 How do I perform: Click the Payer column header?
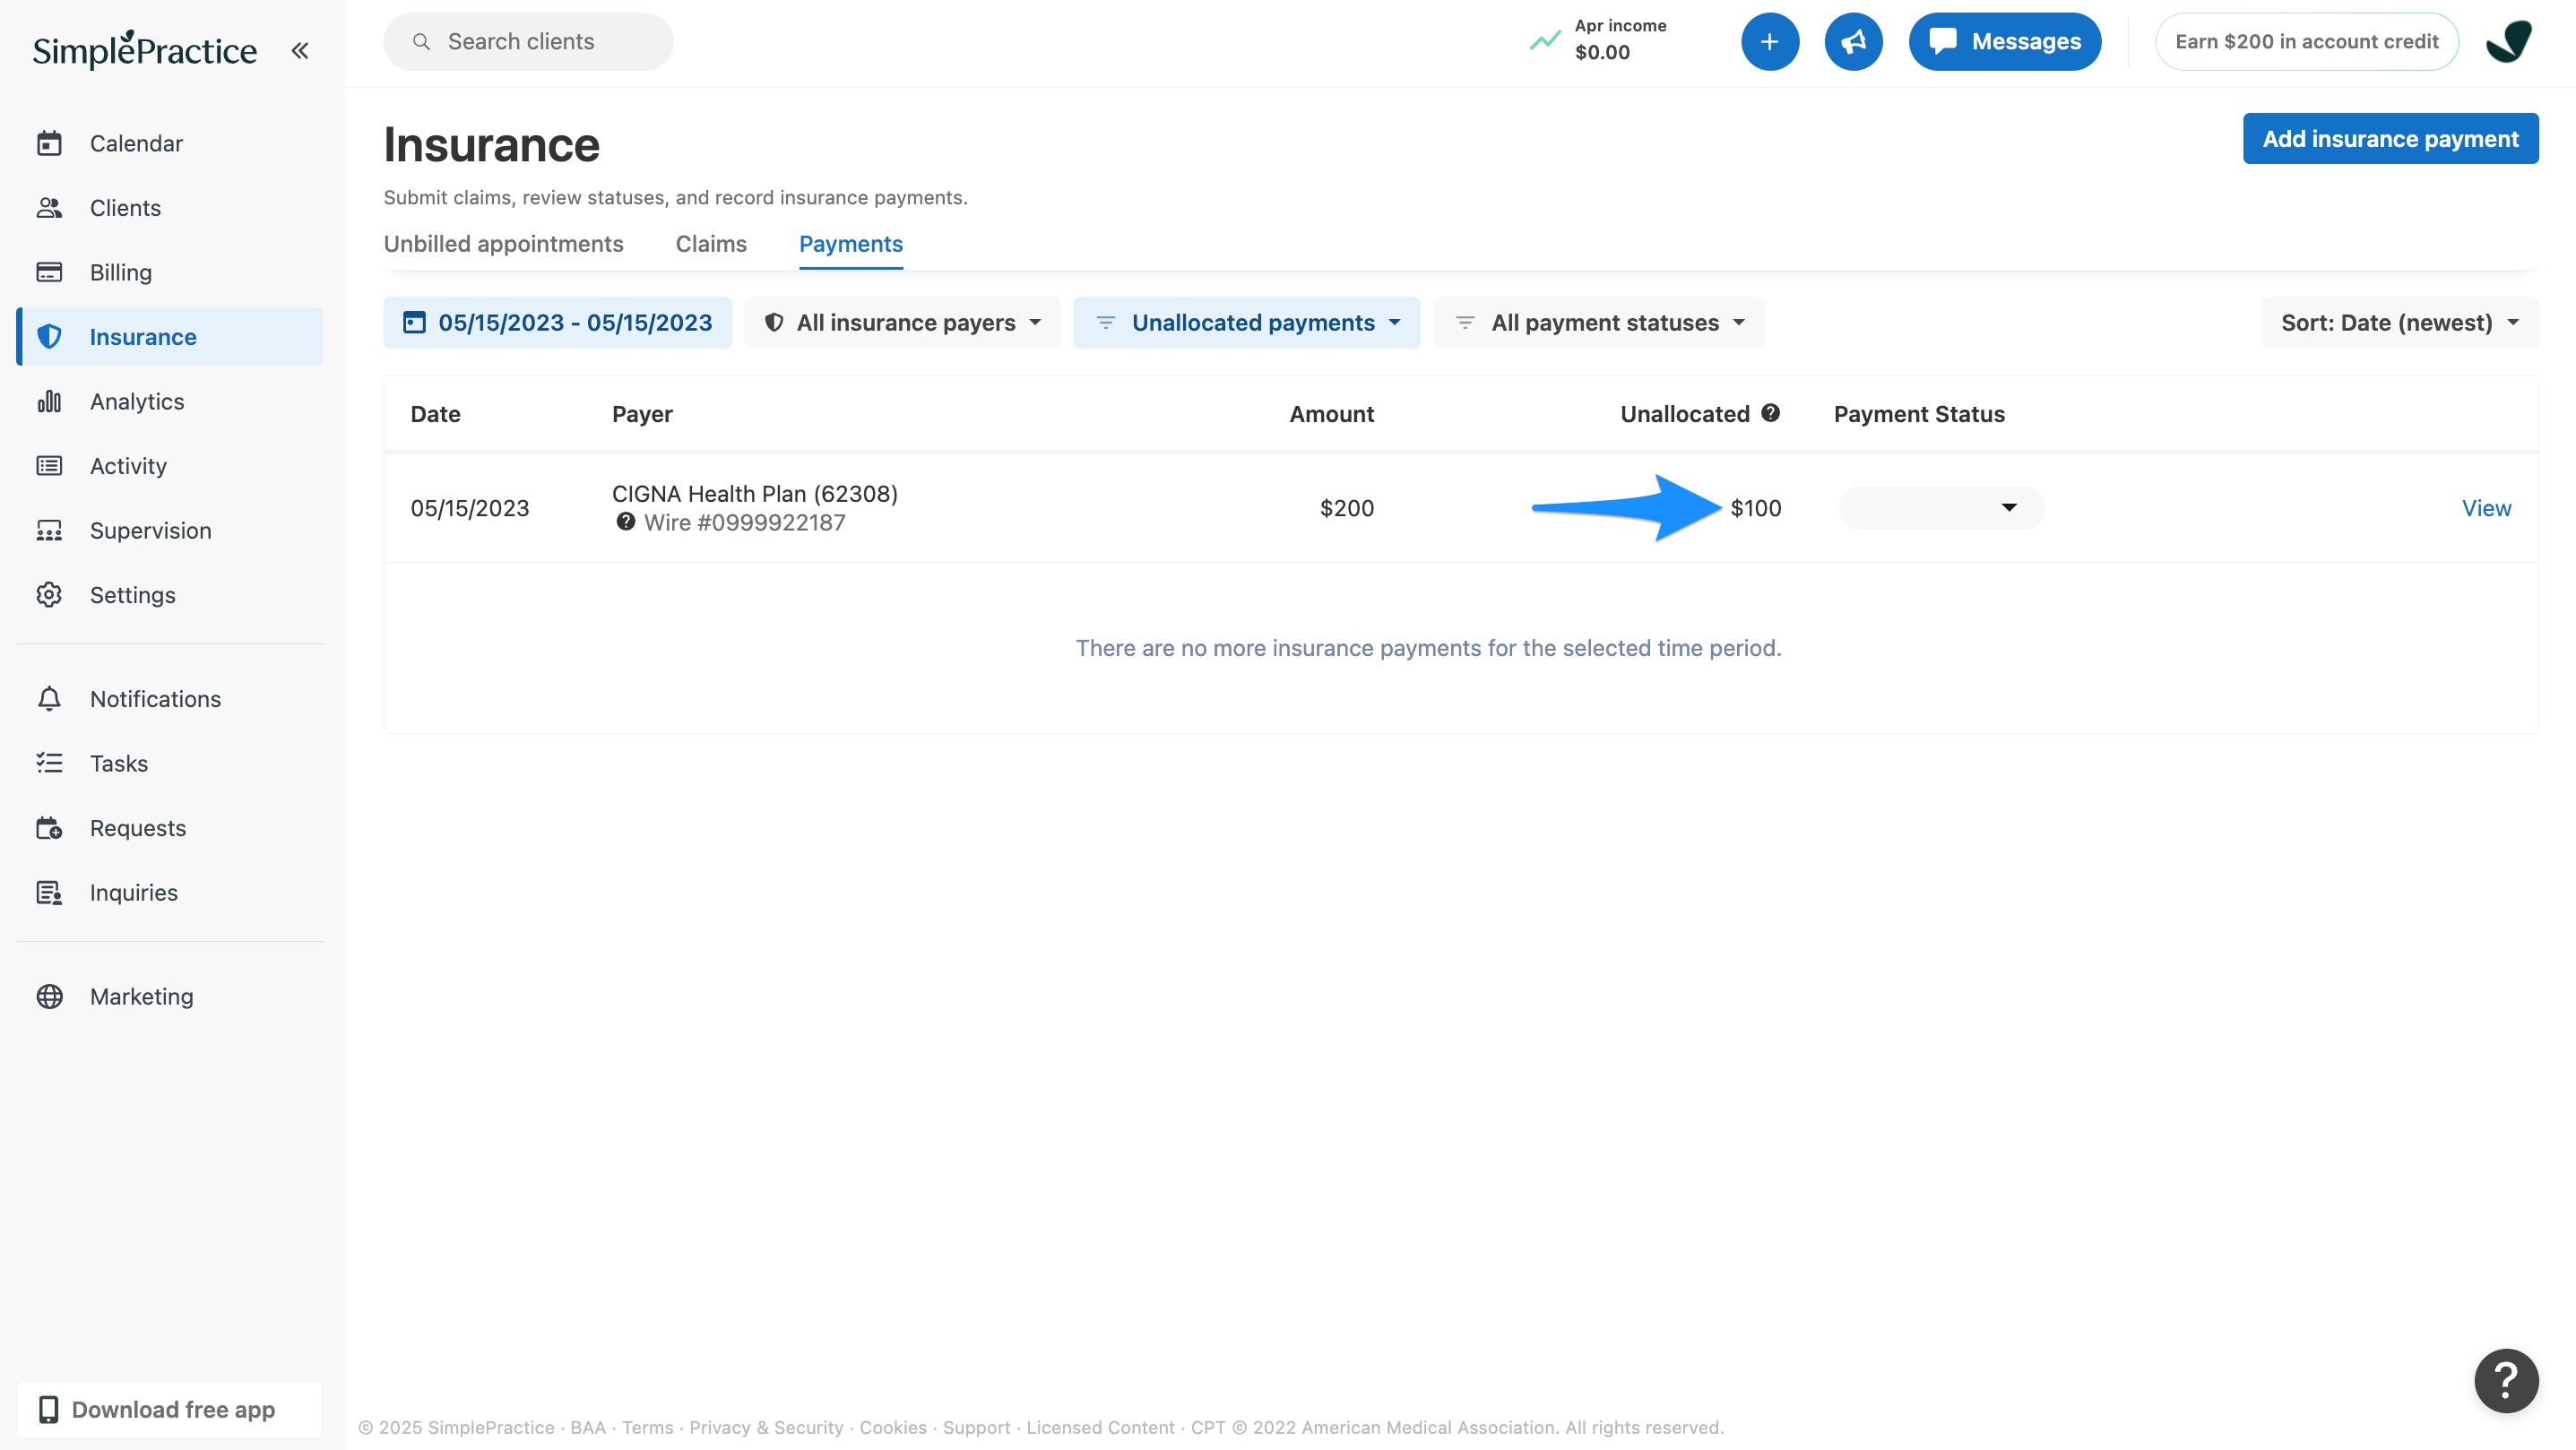642,414
